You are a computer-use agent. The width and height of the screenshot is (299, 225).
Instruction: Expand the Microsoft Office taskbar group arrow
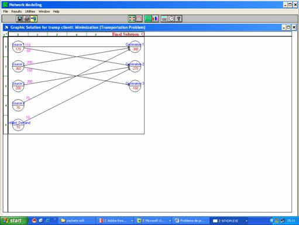170,221
